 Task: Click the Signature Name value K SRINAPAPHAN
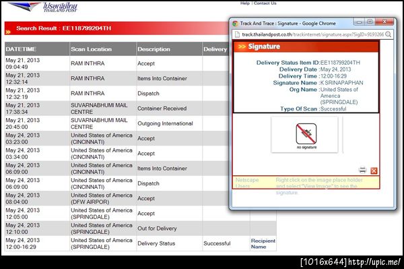click(x=341, y=83)
